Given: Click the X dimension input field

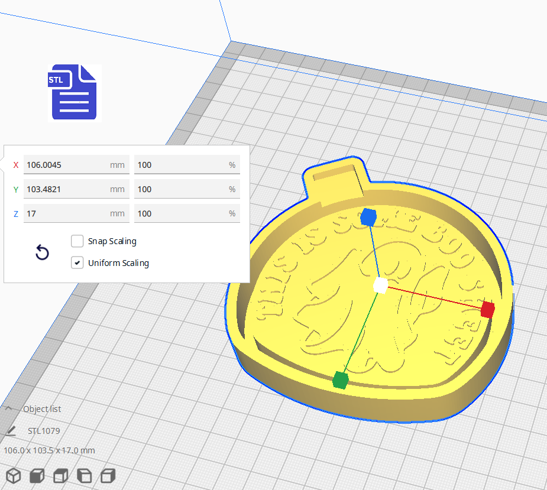Looking at the screenshot, I should pyautogui.click(x=76, y=164).
